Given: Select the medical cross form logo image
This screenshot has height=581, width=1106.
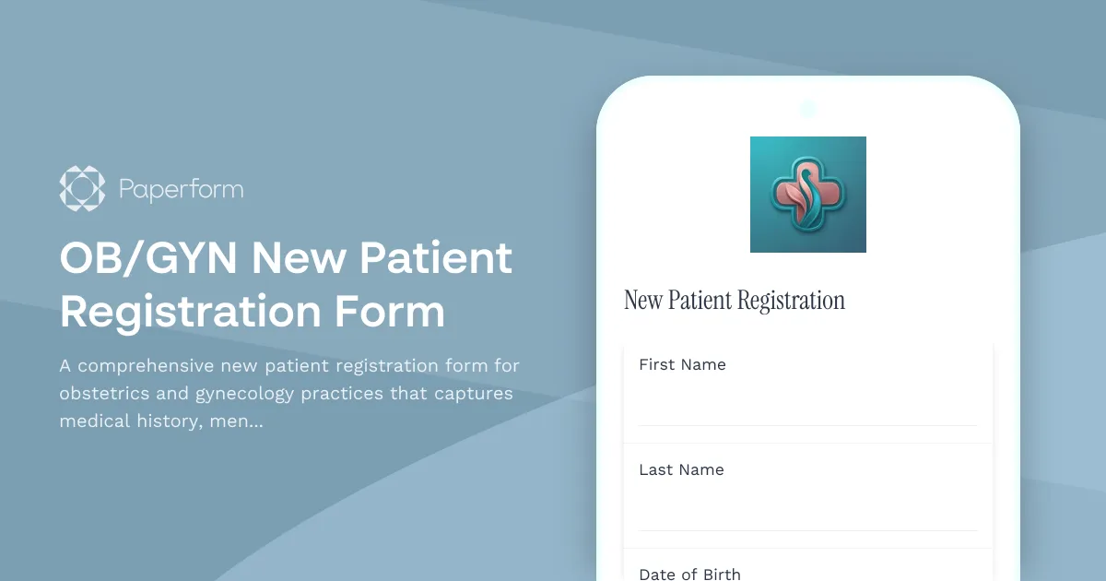Looking at the screenshot, I should tap(808, 194).
